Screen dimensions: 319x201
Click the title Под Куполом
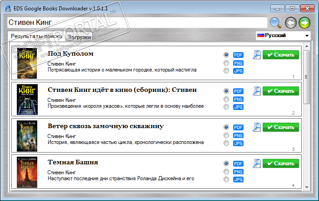[70, 54]
